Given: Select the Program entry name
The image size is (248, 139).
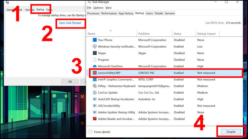Looking at the screenshot, I should tap(103, 60).
